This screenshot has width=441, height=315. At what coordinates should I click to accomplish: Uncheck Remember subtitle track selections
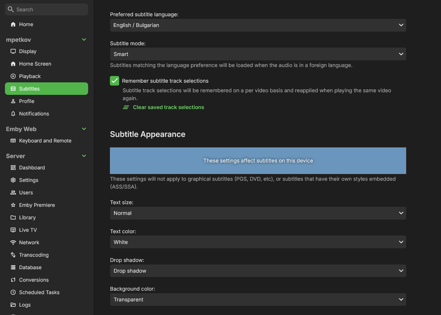[x=115, y=81]
